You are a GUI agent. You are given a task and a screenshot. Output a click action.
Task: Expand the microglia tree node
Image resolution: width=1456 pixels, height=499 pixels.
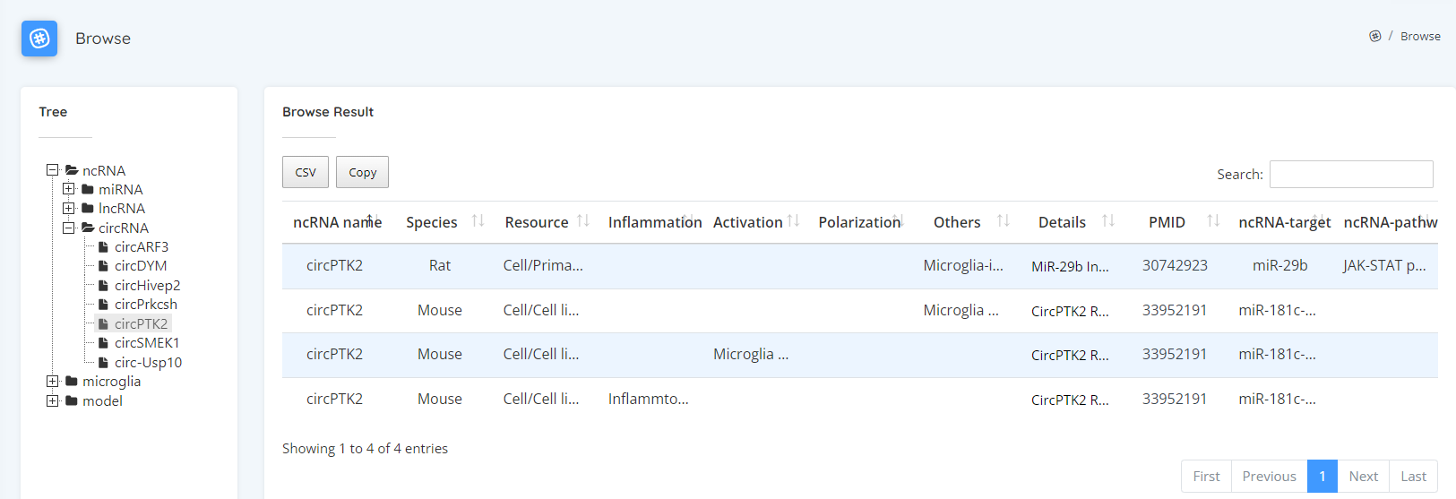pyautogui.click(x=52, y=381)
